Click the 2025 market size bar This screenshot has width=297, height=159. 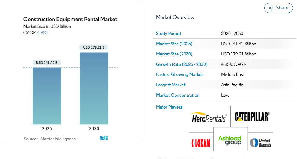(47, 96)
